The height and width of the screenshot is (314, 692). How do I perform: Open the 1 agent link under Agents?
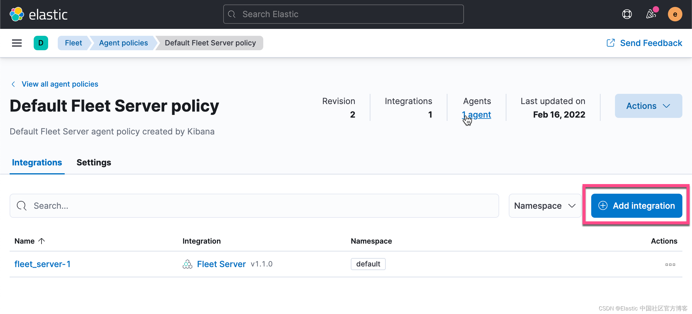coord(476,115)
